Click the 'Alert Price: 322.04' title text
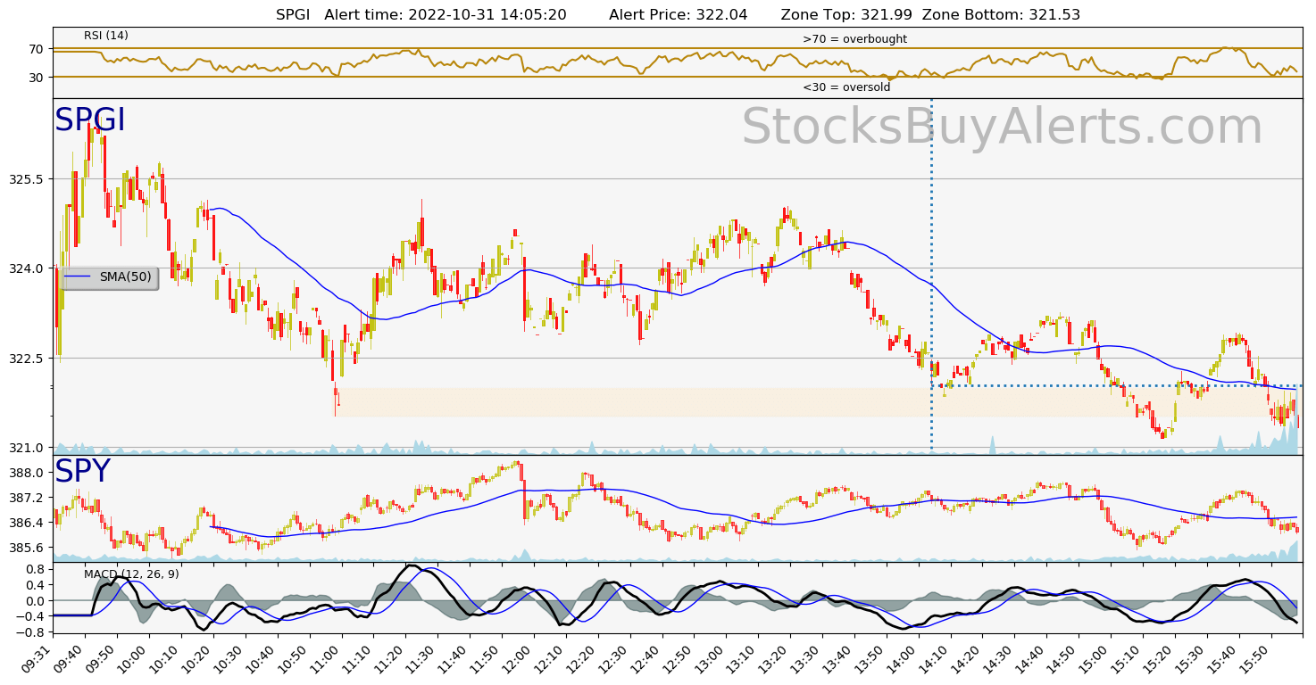 point(678,14)
